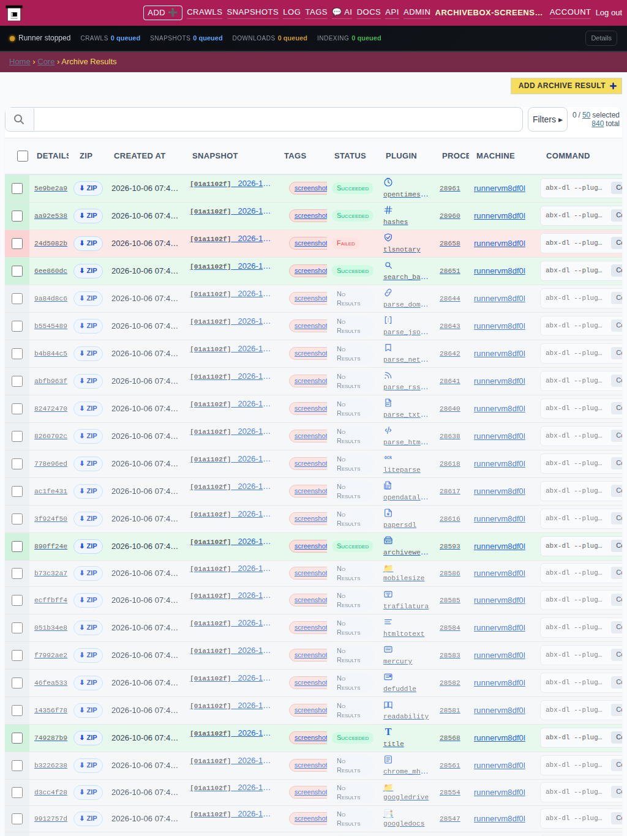Expand the Filters panel
Screen dimensions: 627x836
[547, 119]
